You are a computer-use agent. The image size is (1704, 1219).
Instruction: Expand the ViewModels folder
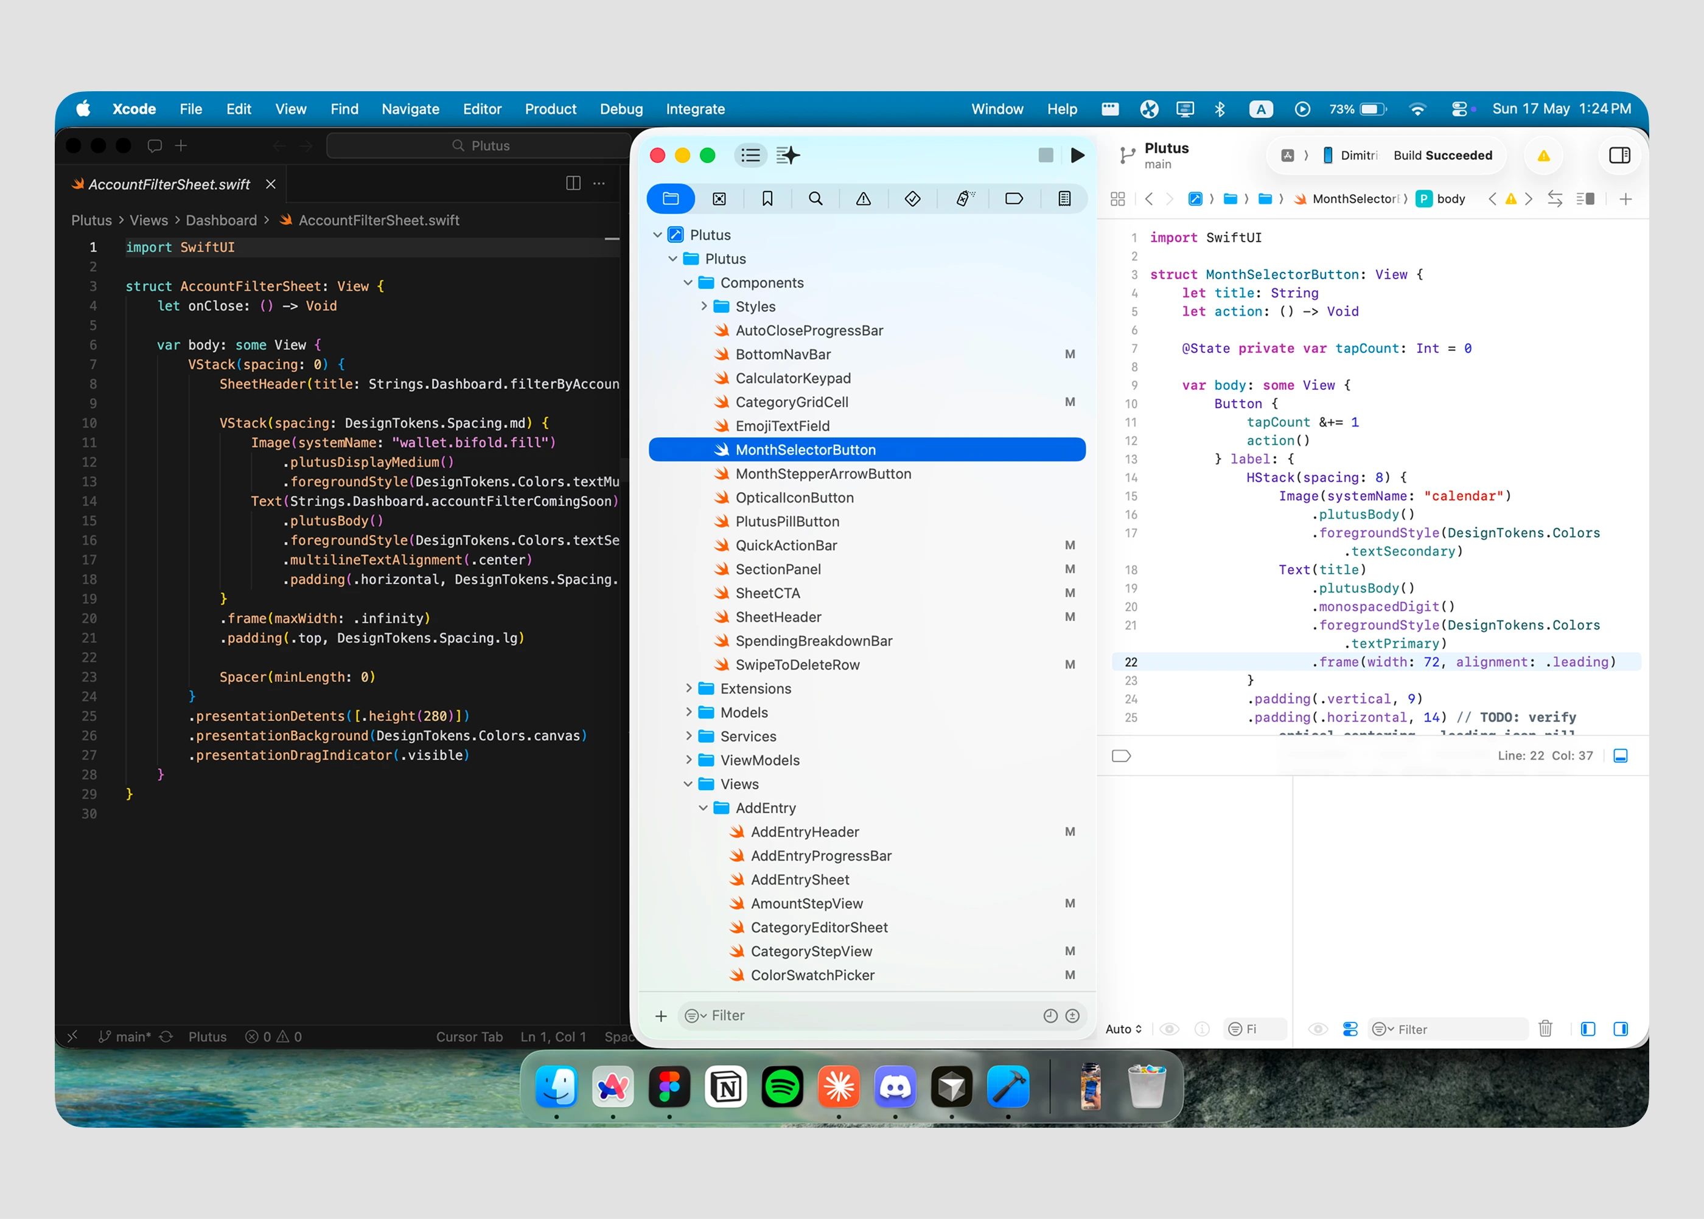[x=688, y=760]
